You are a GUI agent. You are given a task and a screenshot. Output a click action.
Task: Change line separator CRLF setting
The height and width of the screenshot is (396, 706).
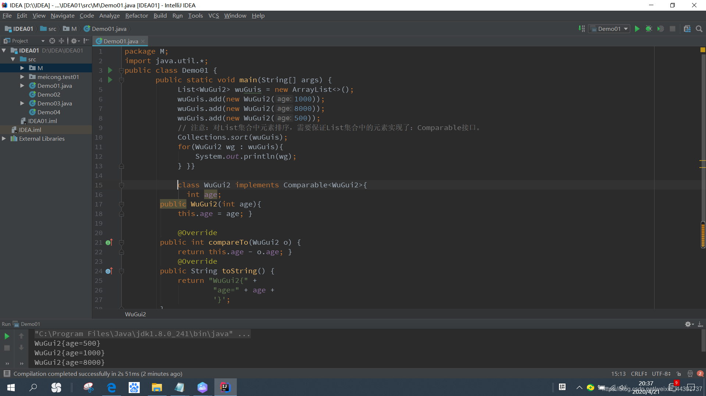click(x=639, y=374)
